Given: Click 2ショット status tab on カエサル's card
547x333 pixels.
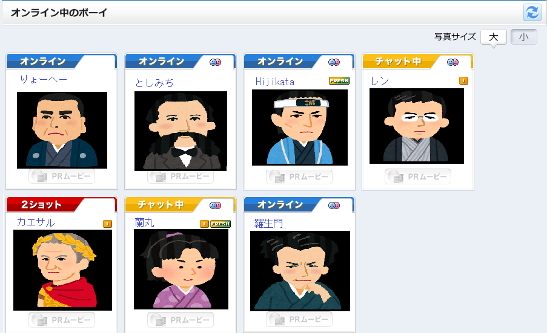Looking at the screenshot, I should 42,205.
